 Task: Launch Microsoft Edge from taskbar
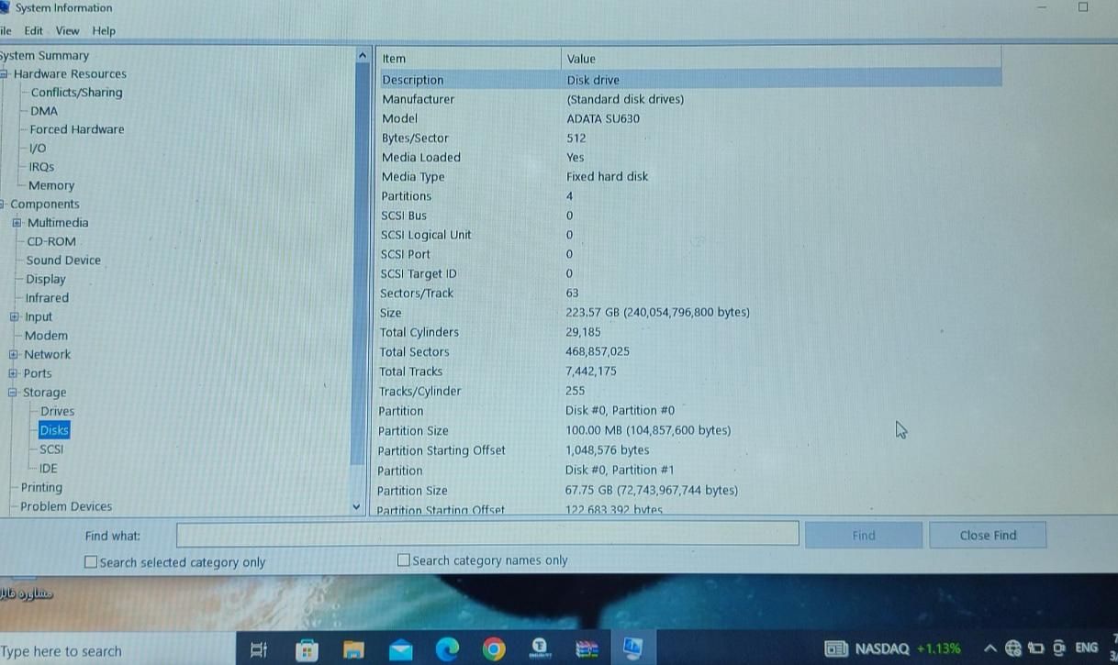447,649
